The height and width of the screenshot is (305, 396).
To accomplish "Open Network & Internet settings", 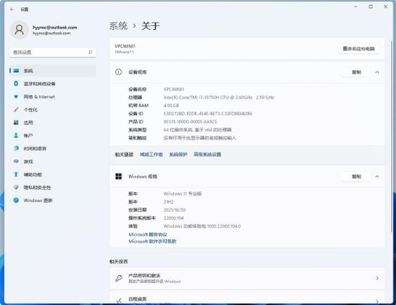I will tap(53, 97).
